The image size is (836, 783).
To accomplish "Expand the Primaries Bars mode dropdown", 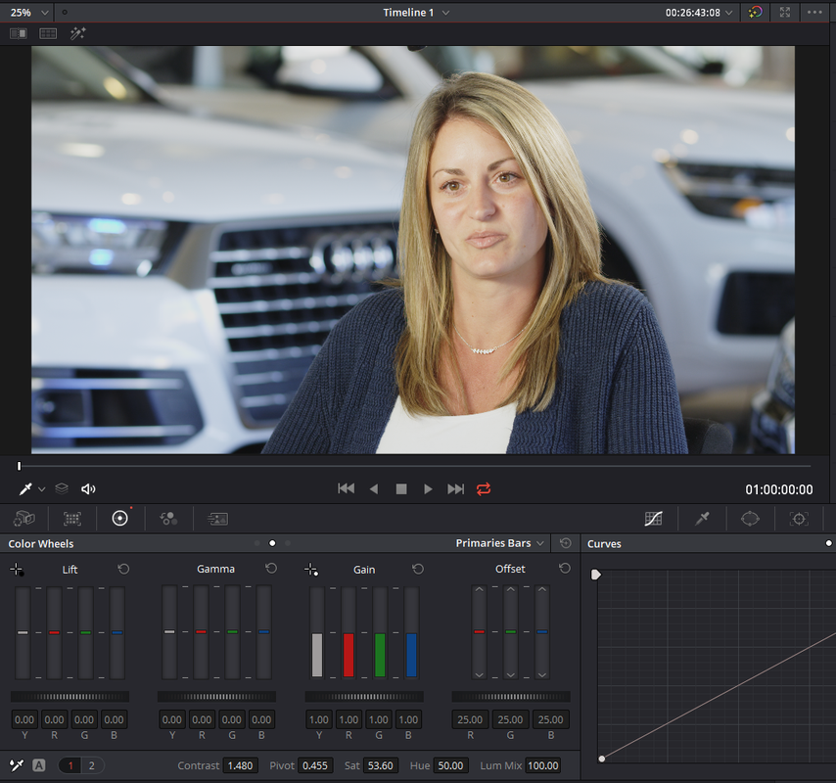I will point(499,543).
